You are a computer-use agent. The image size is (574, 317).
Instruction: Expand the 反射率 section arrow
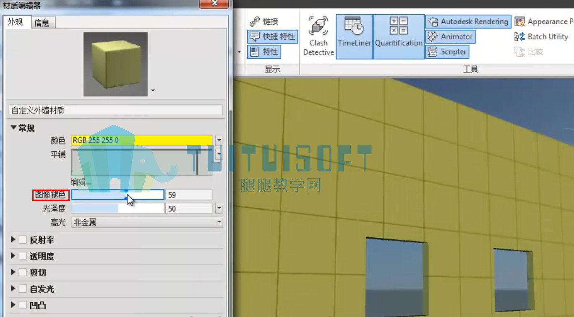tap(13, 240)
